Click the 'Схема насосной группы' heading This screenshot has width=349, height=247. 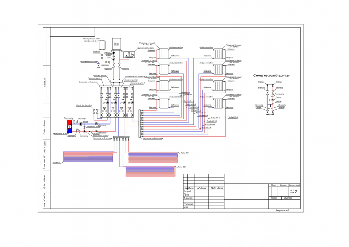pyautogui.click(x=272, y=76)
